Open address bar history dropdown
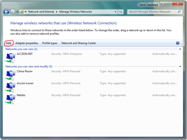The width and height of the screenshot is (187, 140). point(115,12)
